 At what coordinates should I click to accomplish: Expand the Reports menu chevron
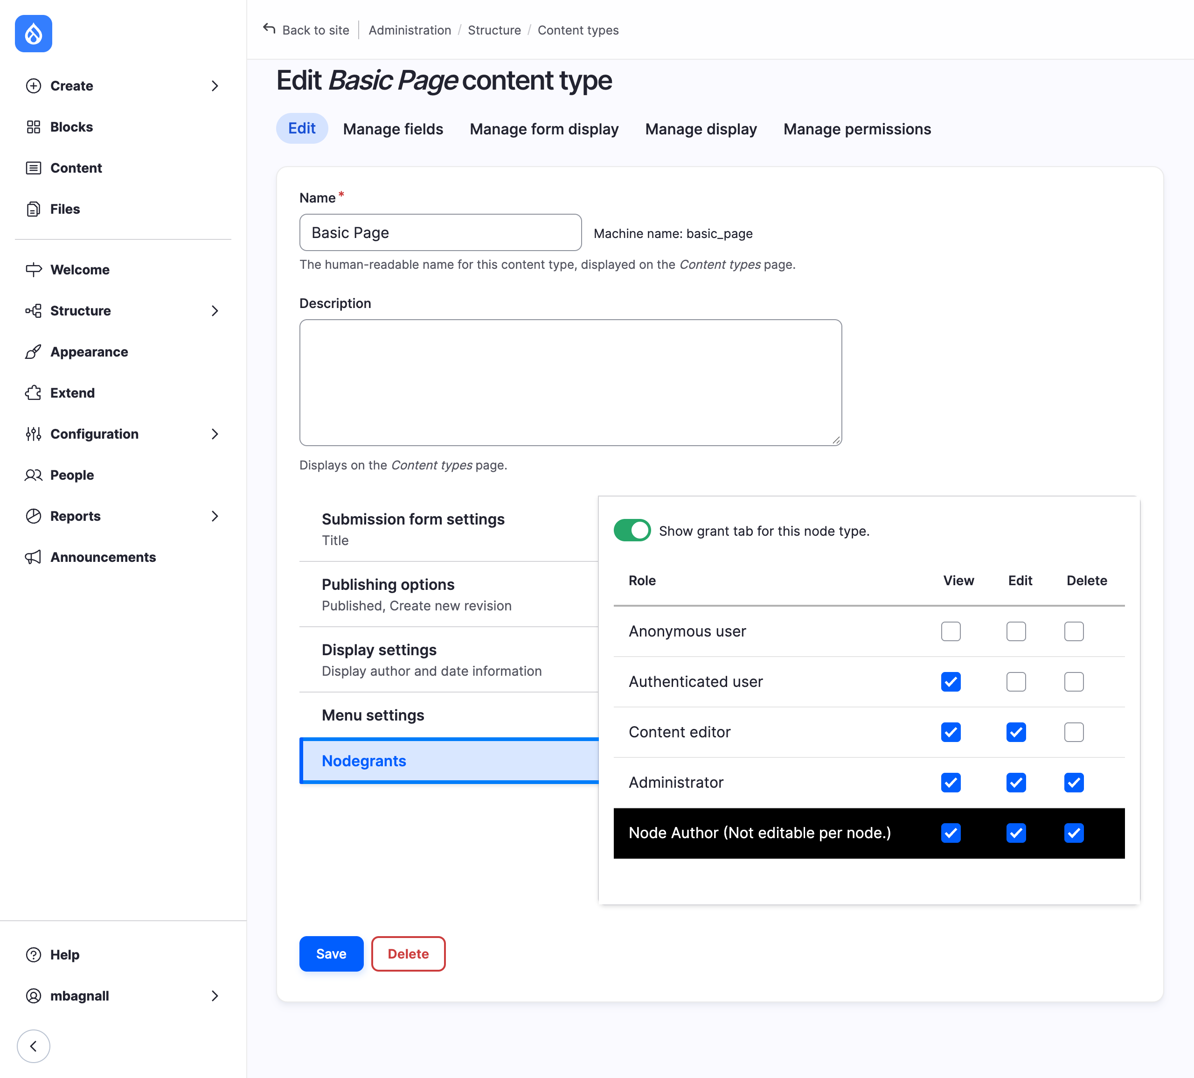tap(215, 516)
